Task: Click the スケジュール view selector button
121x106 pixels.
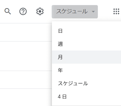Action: pos(75,12)
